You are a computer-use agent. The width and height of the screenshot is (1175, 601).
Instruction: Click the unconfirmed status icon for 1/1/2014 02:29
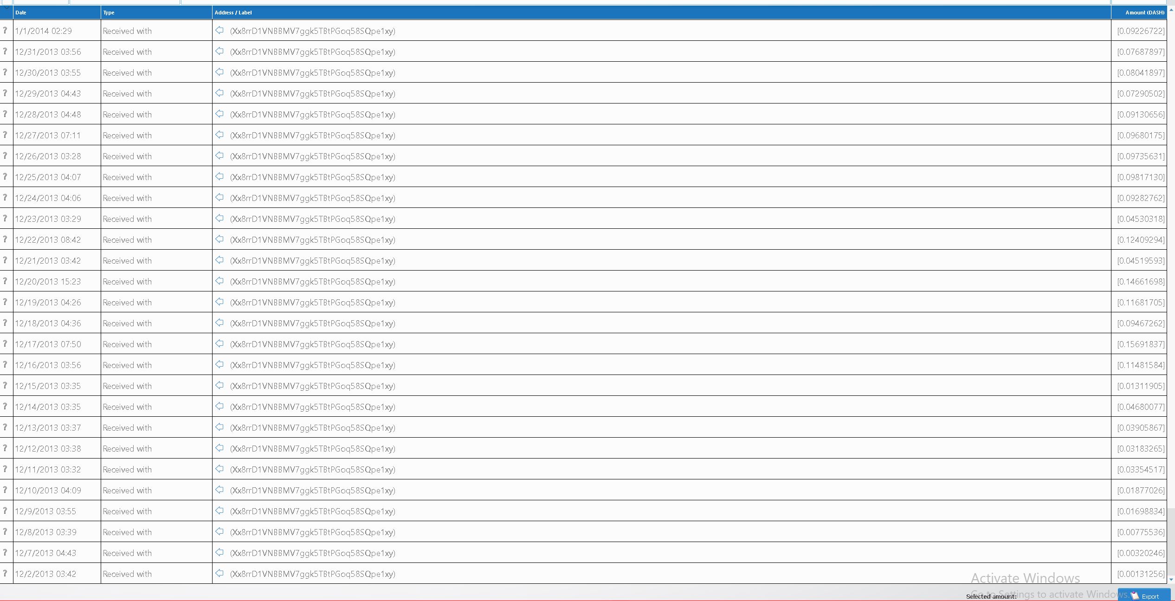[5, 30]
